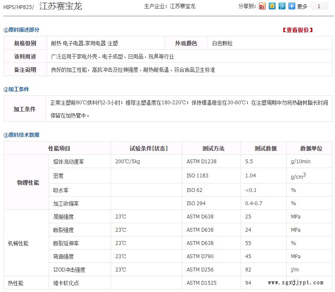Screen dimensions: 335x292
Task: Click the 密度 row label
Action: pos(58,176)
